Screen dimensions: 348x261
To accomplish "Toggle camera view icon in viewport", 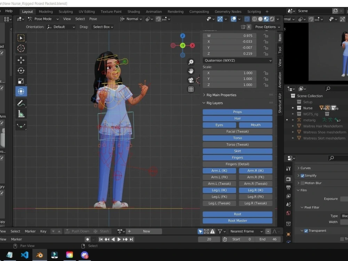I will tap(191, 80).
